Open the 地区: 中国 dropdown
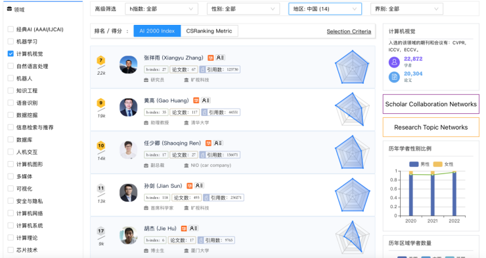 325,9
